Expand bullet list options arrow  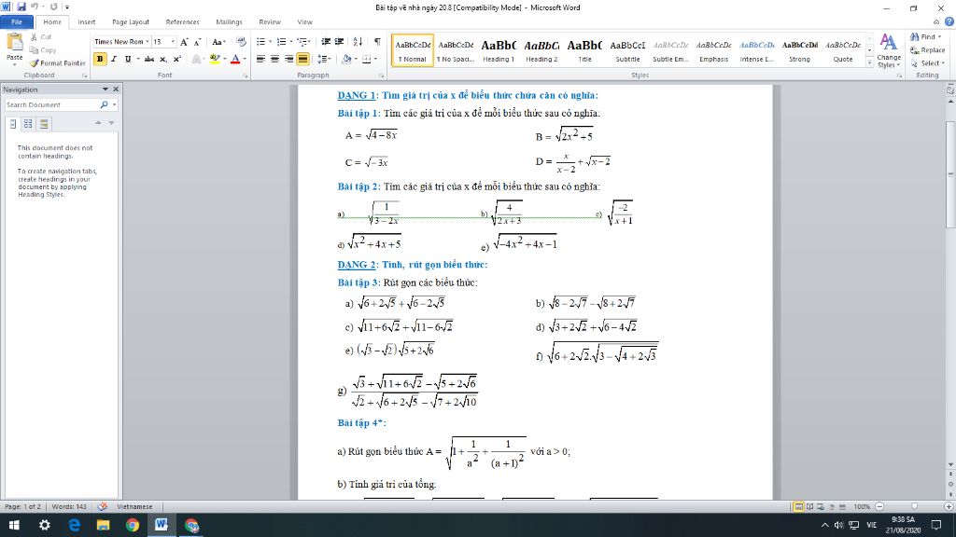[270, 42]
